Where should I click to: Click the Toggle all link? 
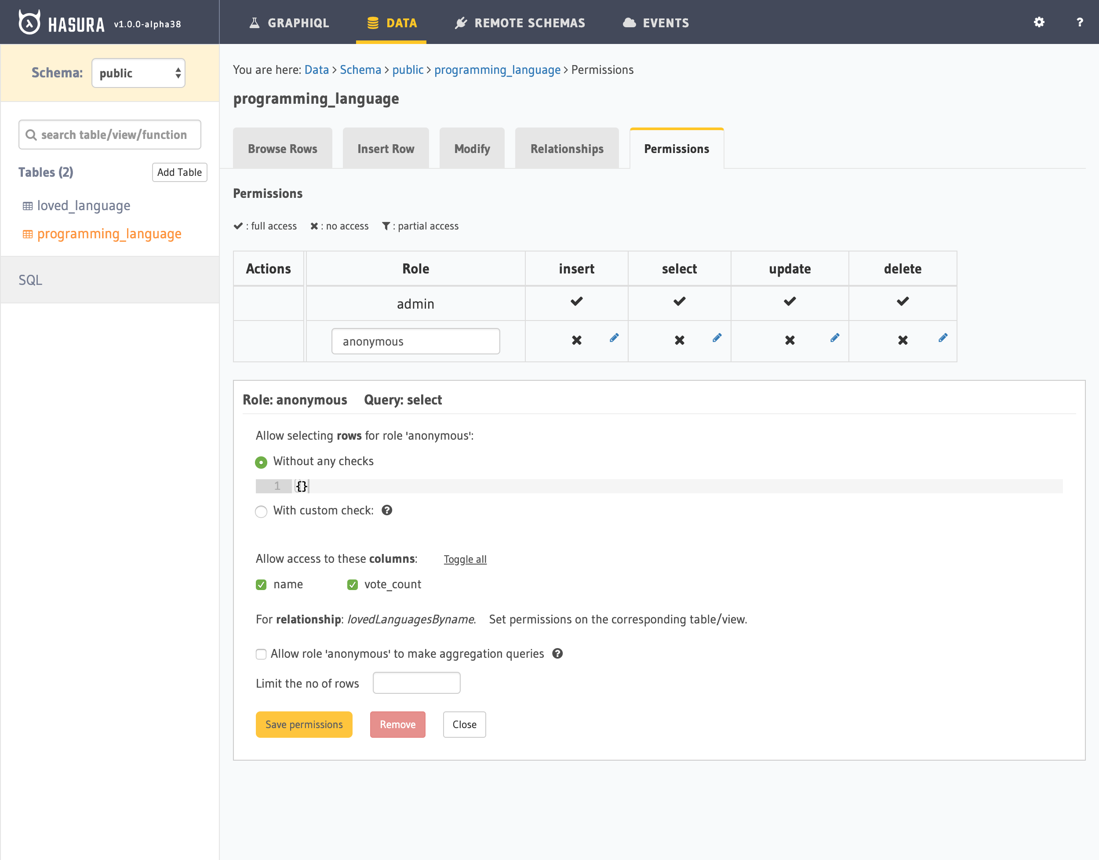(x=465, y=559)
